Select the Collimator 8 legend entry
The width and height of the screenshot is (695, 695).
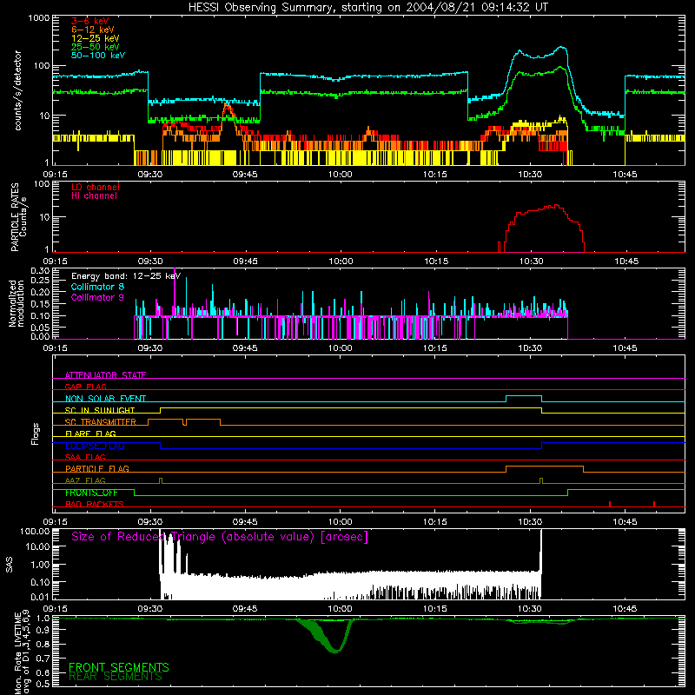(97, 287)
